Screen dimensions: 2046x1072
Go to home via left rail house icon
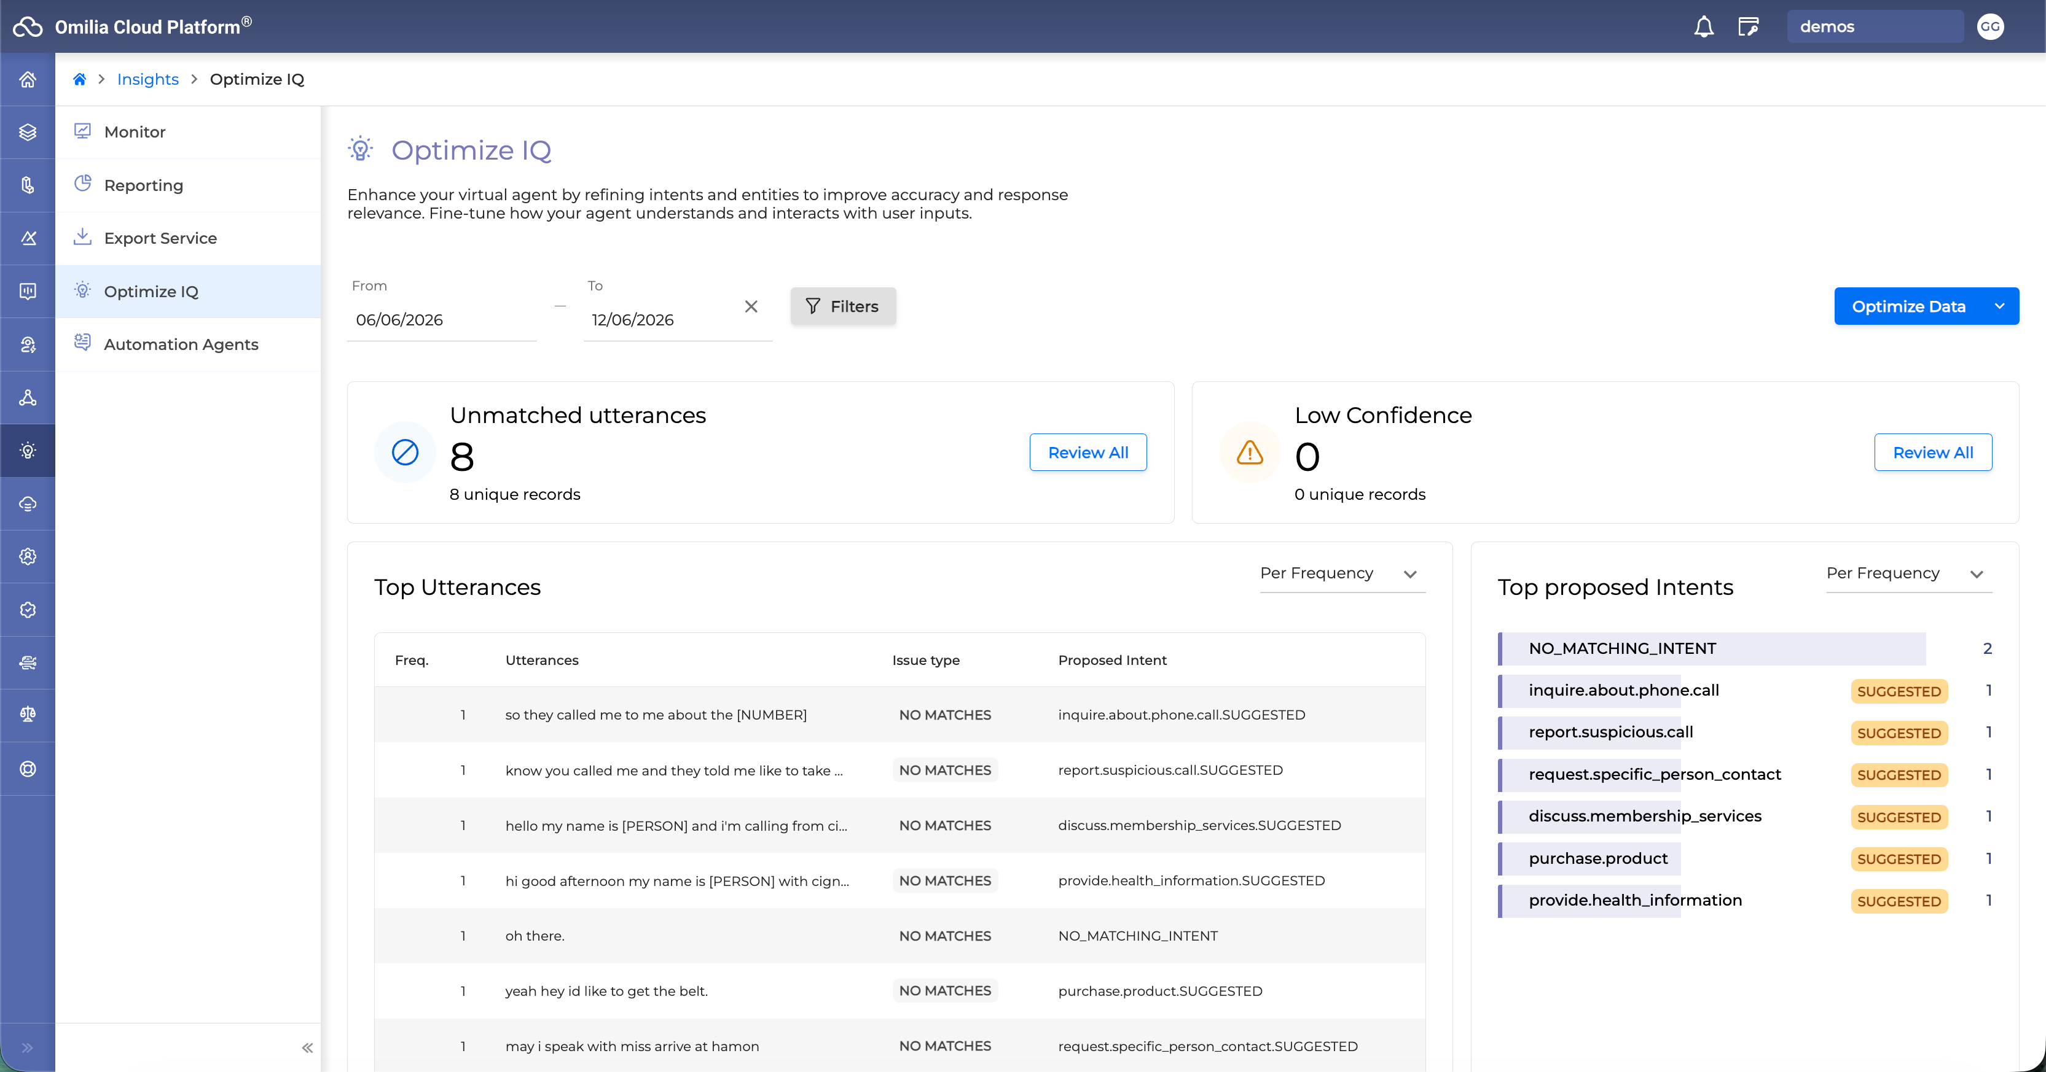tap(28, 79)
